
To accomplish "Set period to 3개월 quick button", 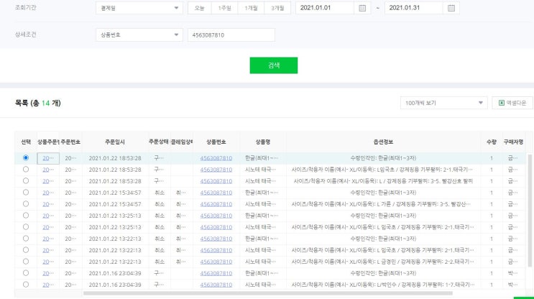I will click(277, 8).
